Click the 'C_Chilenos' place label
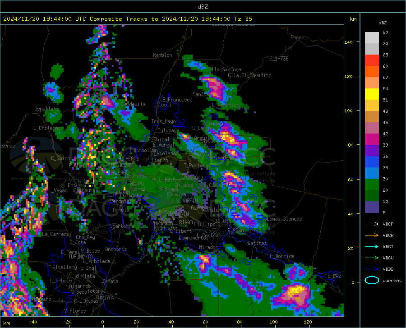The height and width of the screenshot is (328, 406). [x=47, y=128]
